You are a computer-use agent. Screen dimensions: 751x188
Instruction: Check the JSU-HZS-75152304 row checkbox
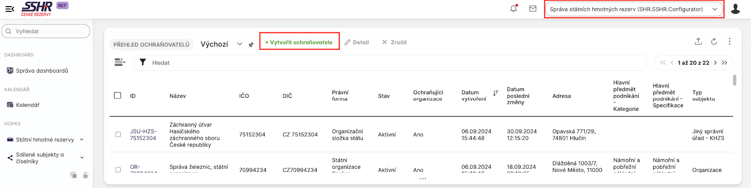[118, 135]
